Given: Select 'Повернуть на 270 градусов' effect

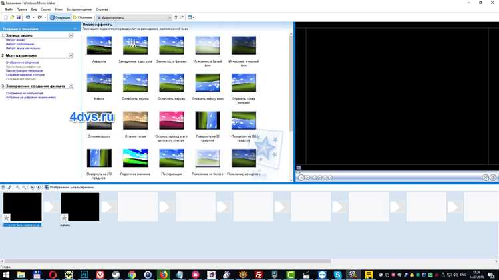Looking at the screenshot, I should (99, 158).
